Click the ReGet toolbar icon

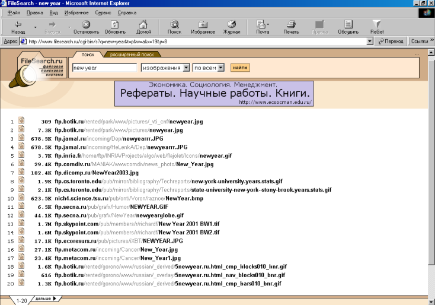377,27
